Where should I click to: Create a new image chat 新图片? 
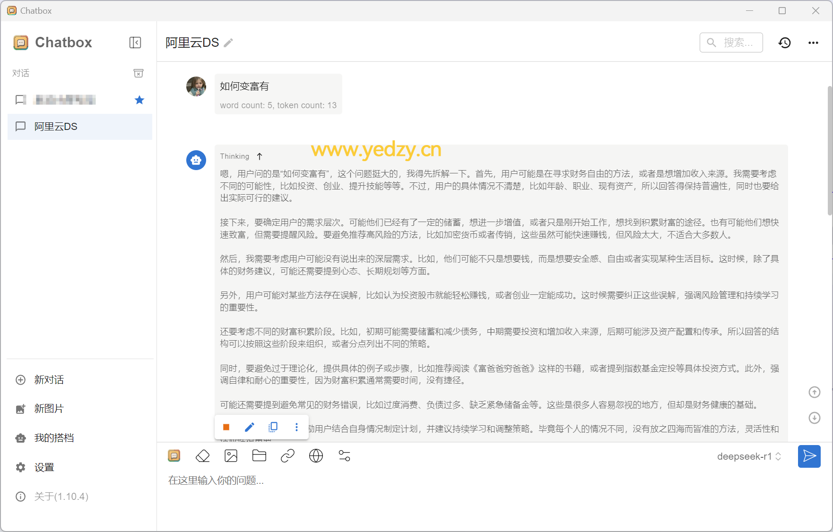(x=80, y=409)
